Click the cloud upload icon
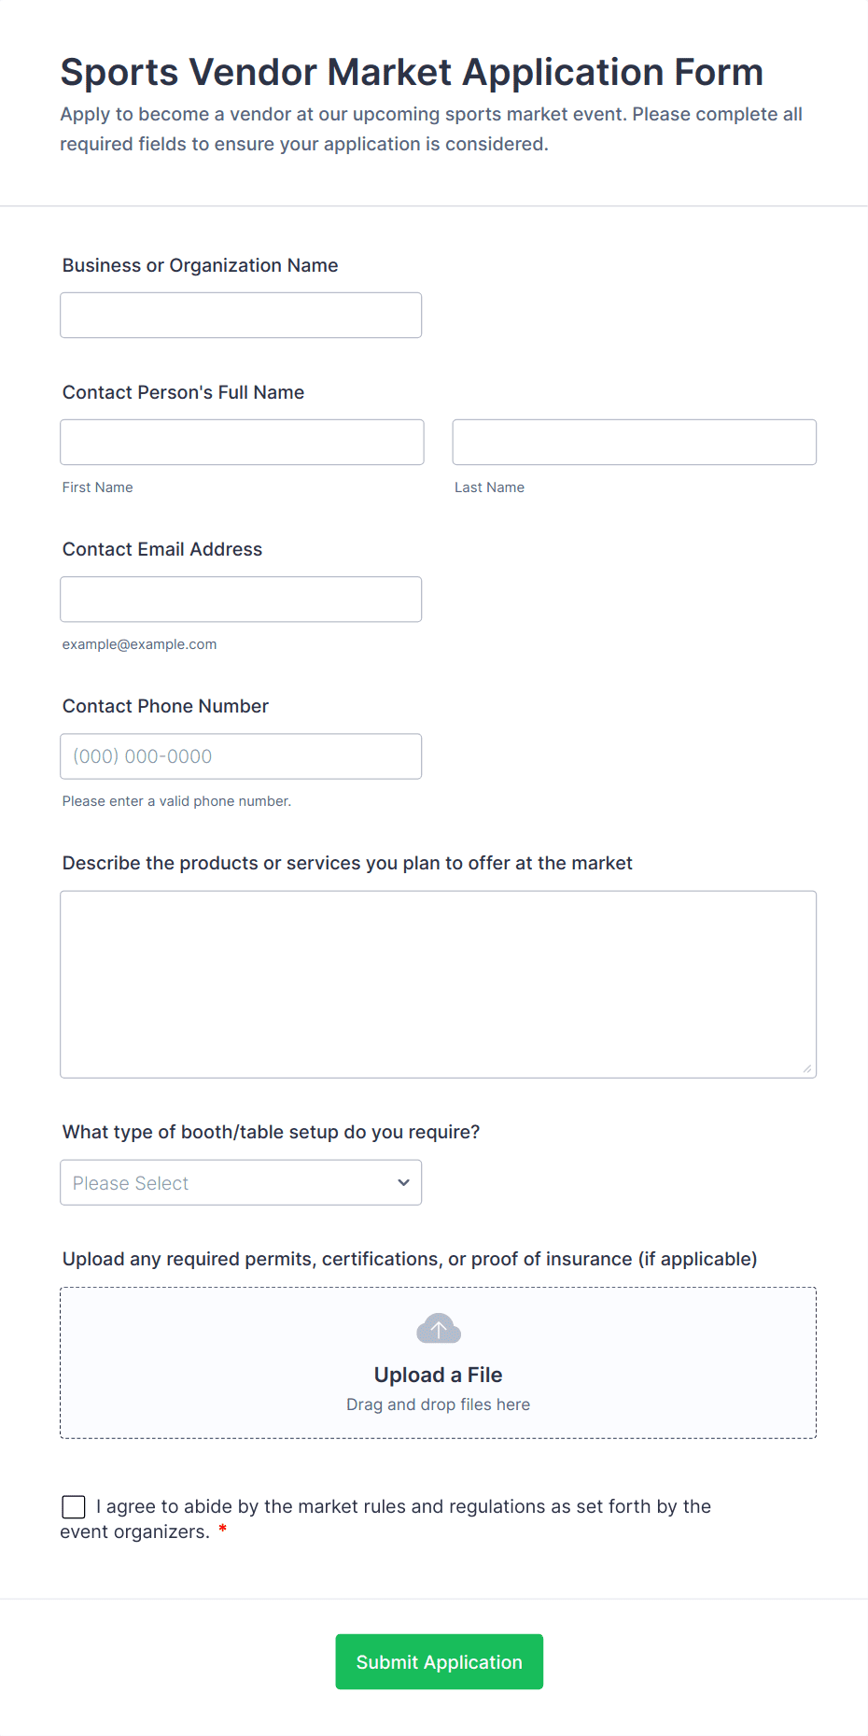The height and width of the screenshot is (1736, 868). click(438, 1328)
